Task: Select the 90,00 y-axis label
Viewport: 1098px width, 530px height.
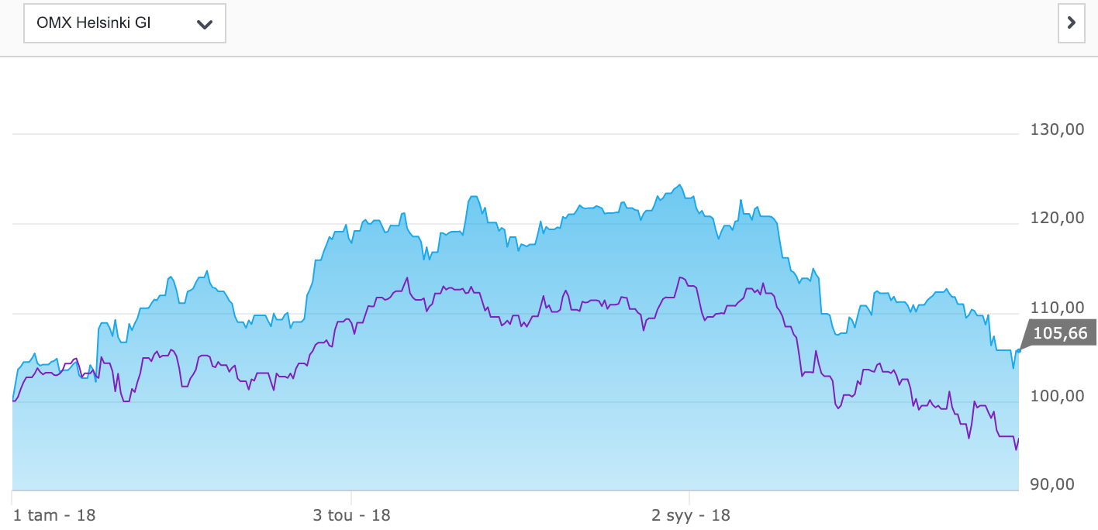Action: (1057, 484)
